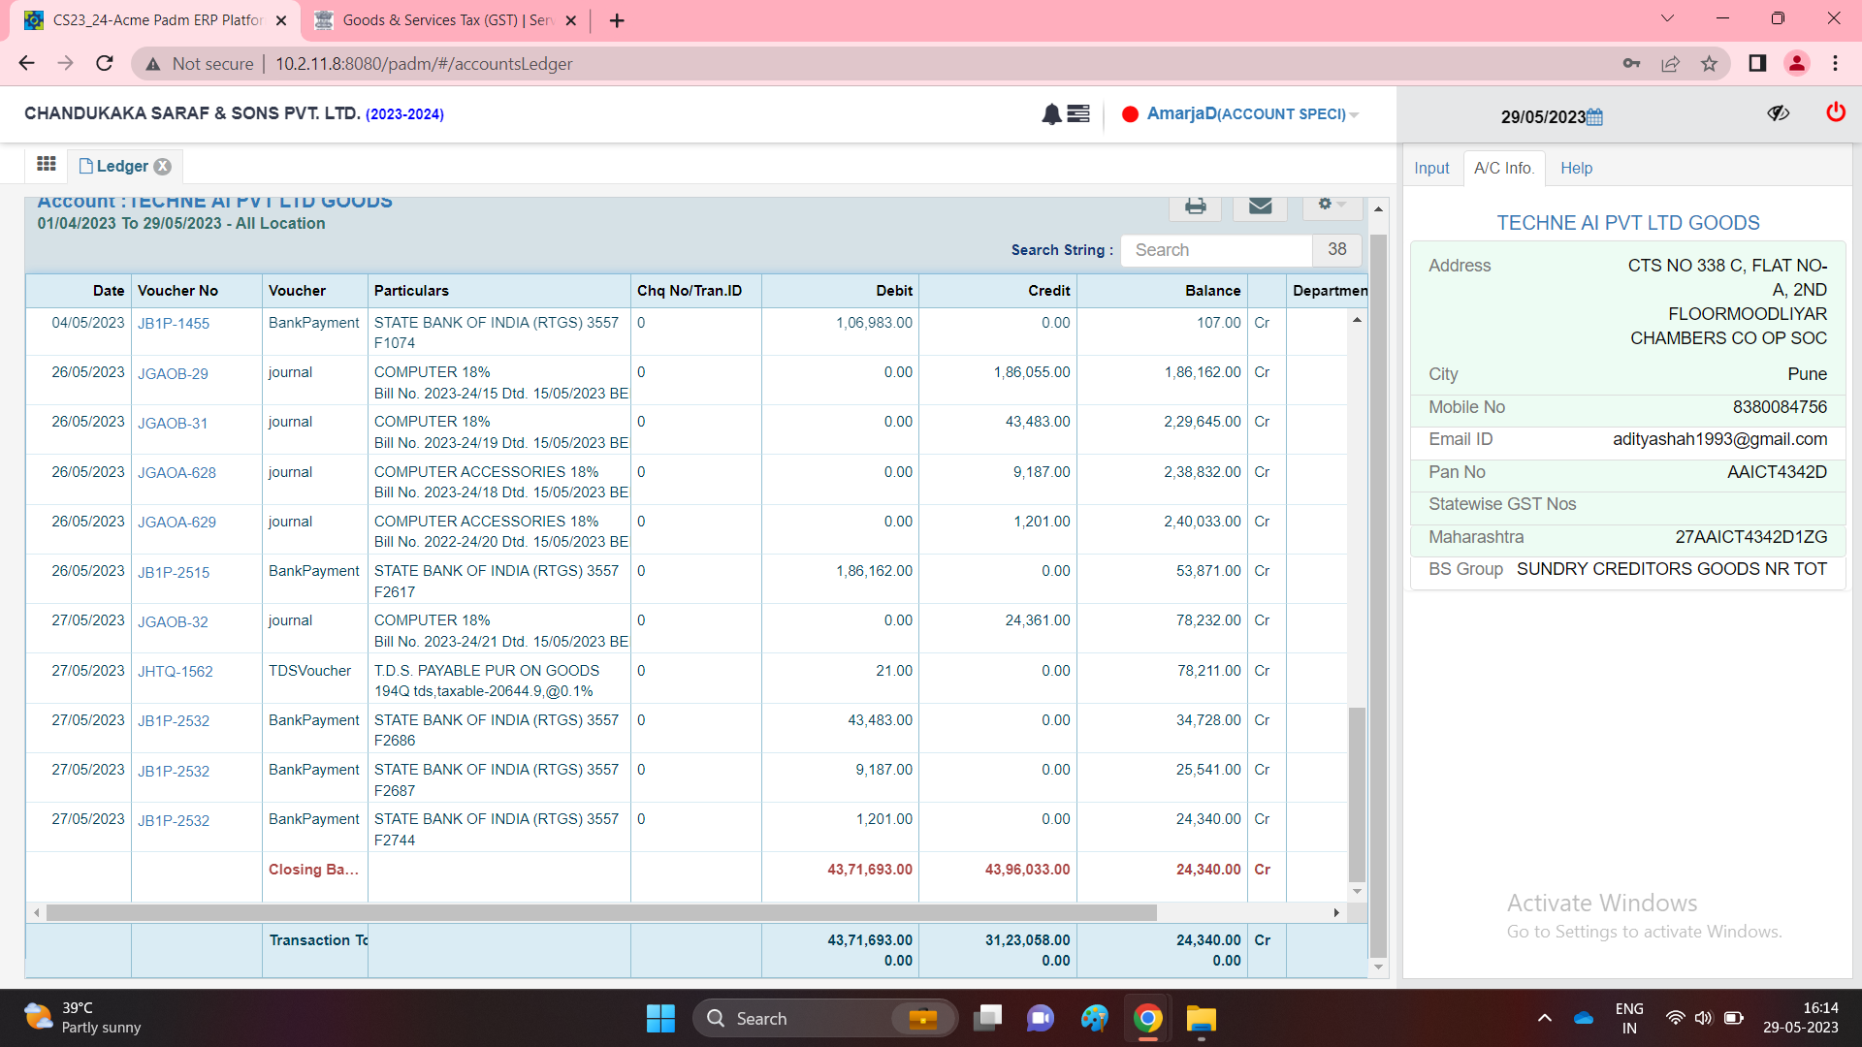Open the calendar date picker icon
The image size is (1862, 1047).
(x=1595, y=117)
